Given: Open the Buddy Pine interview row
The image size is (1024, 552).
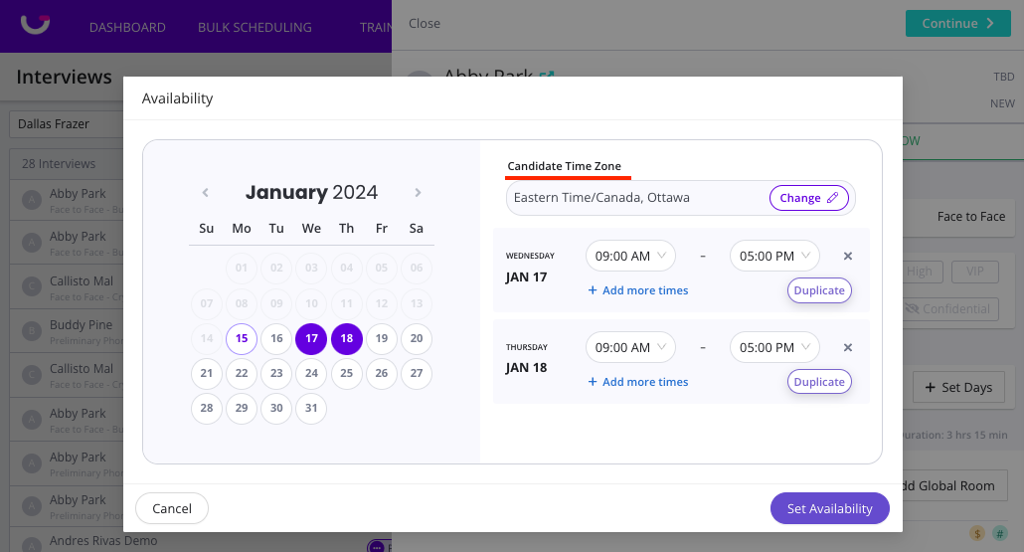Looking at the screenshot, I should [67, 331].
